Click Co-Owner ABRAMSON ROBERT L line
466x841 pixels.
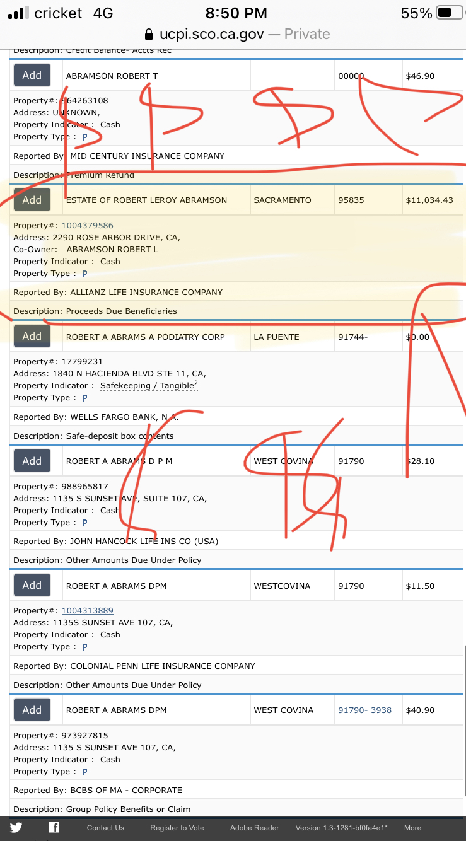tap(86, 249)
